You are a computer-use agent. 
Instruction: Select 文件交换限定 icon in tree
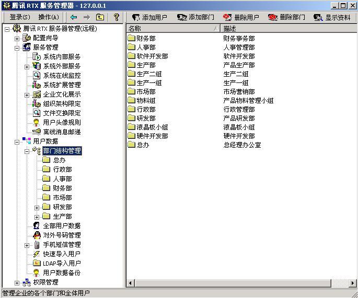pyautogui.click(x=37, y=113)
